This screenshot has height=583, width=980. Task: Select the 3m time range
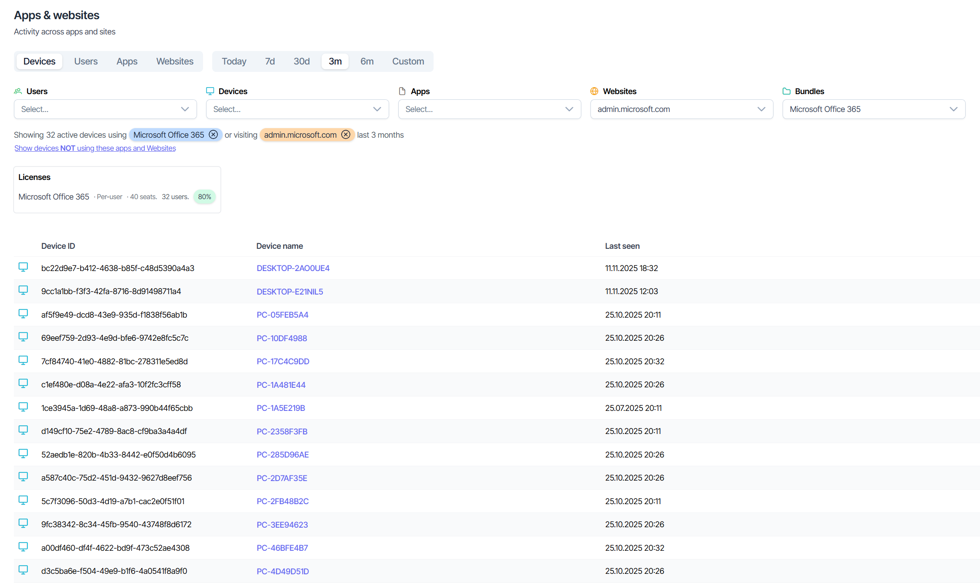(x=335, y=61)
